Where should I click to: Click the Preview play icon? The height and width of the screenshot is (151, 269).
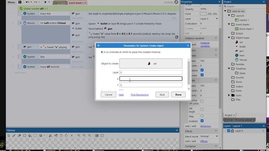(x=45, y=2)
